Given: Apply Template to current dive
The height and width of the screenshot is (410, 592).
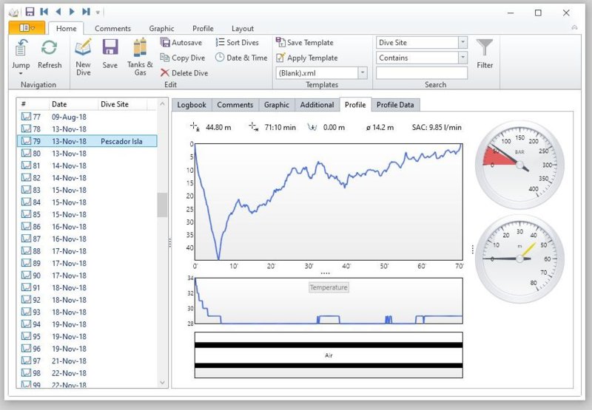Looking at the screenshot, I should pos(306,58).
